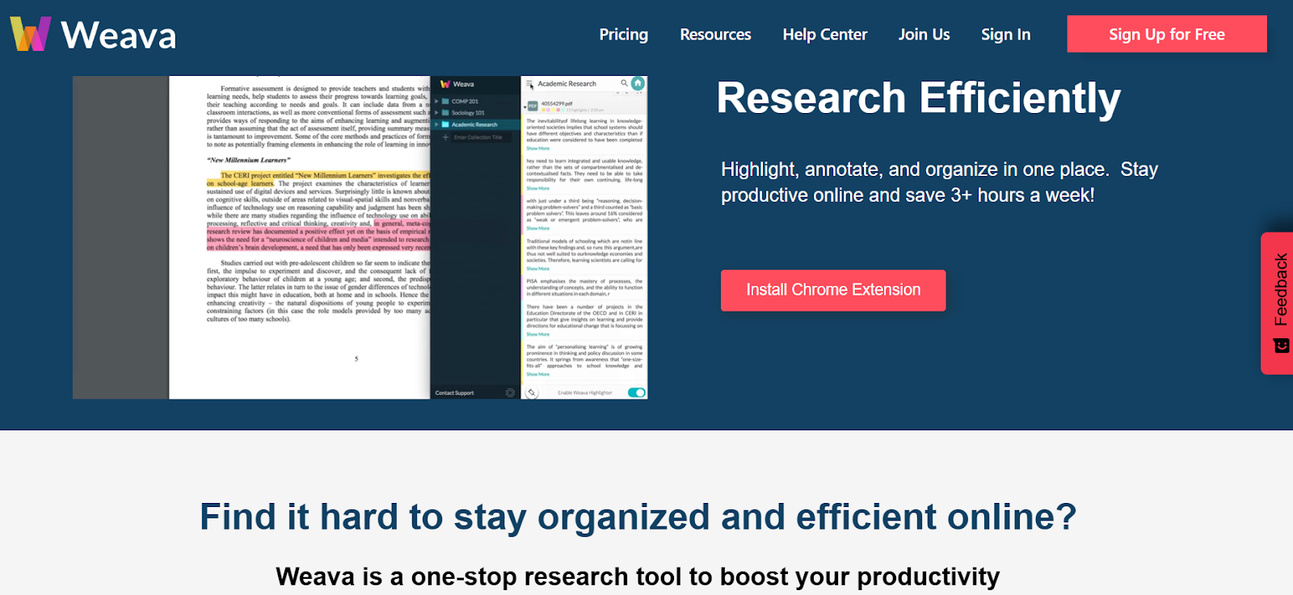Click Show More under 'responsibility for their own' highlight
Screen dimensions: 1293x595
pyautogui.click(x=537, y=188)
